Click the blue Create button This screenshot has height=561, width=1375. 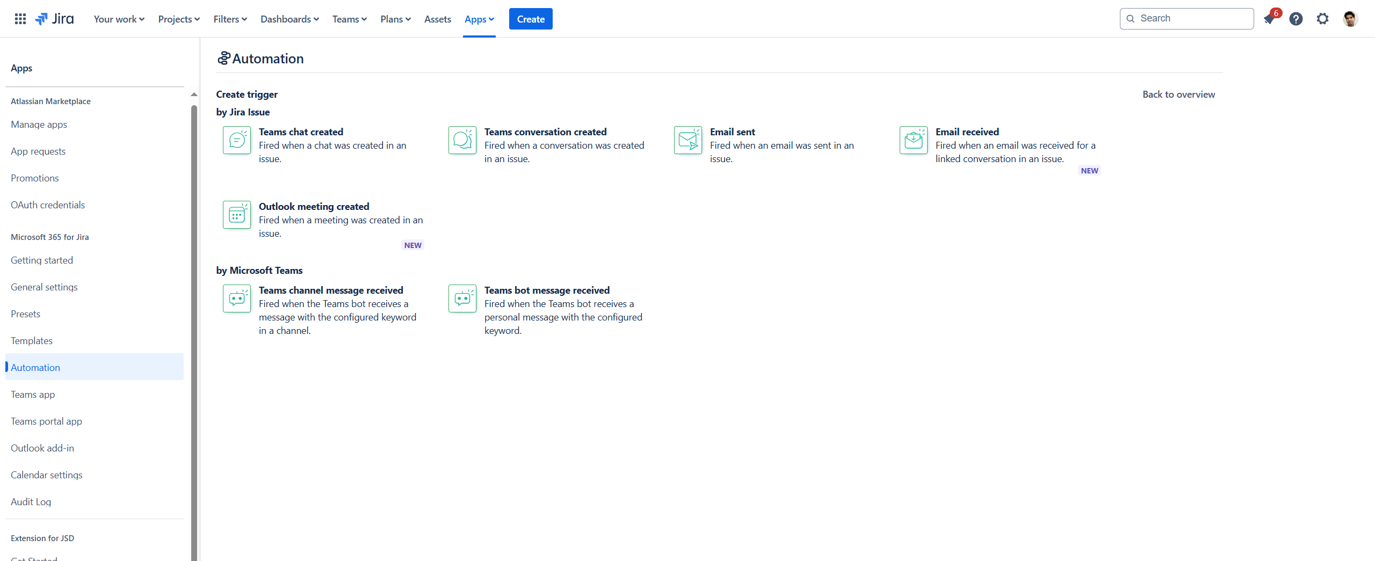click(531, 19)
